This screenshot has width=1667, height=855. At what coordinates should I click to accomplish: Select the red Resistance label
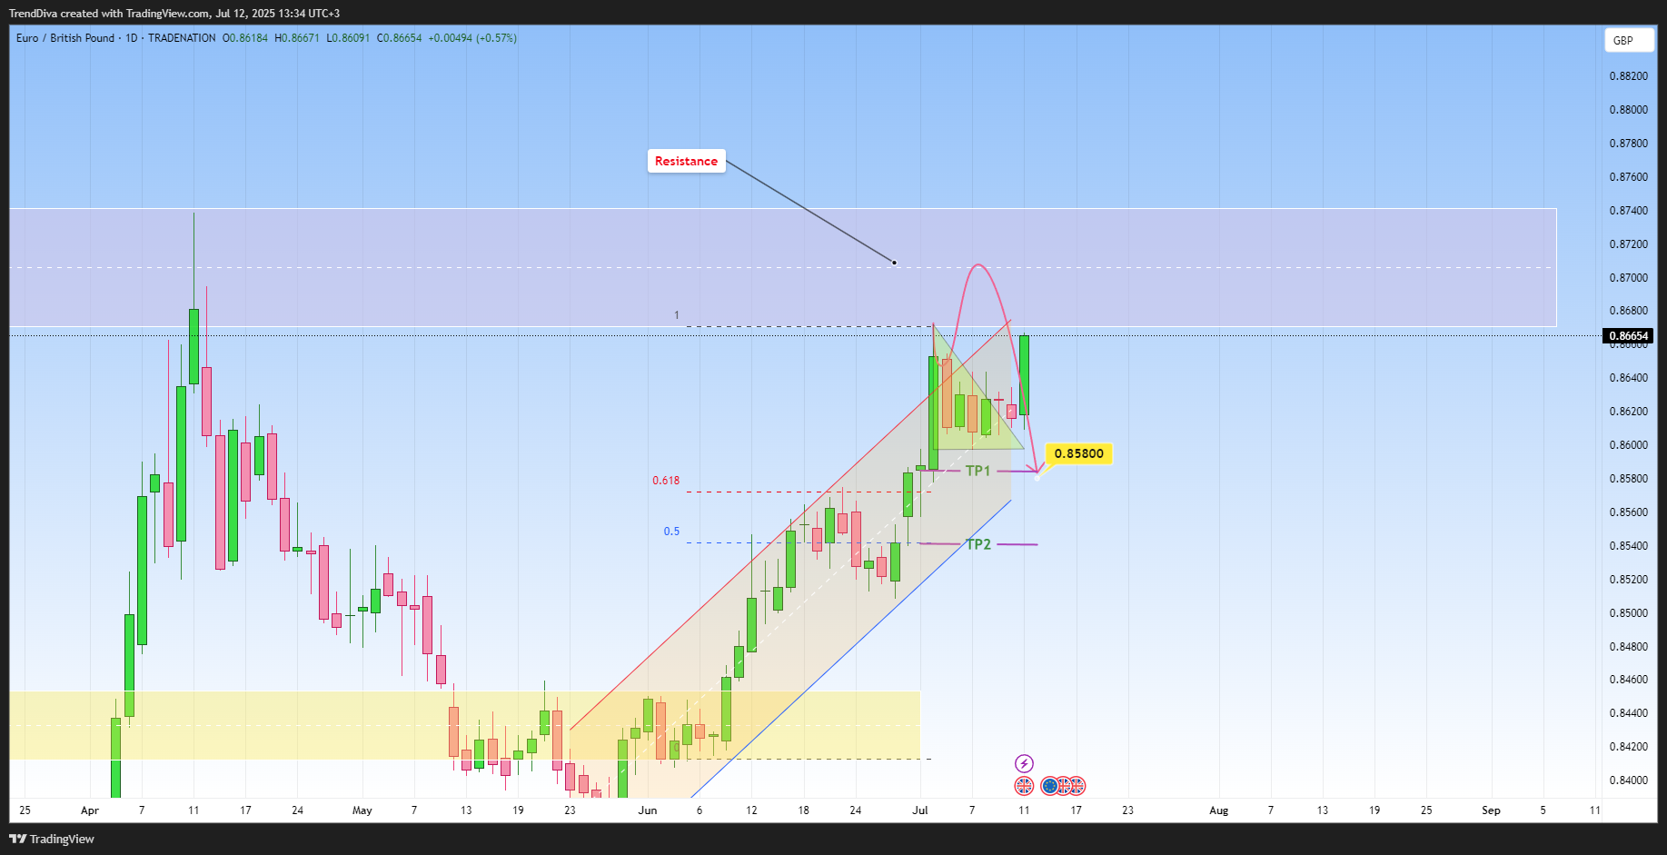[x=686, y=161]
